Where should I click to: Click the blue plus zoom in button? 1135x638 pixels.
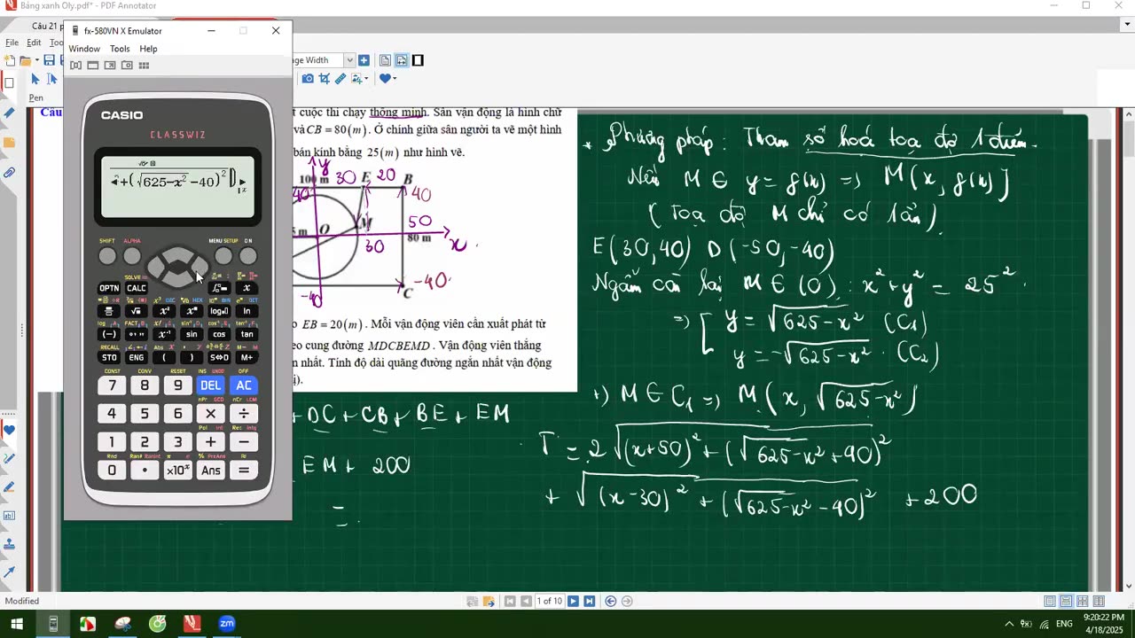pyautogui.click(x=364, y=60)
